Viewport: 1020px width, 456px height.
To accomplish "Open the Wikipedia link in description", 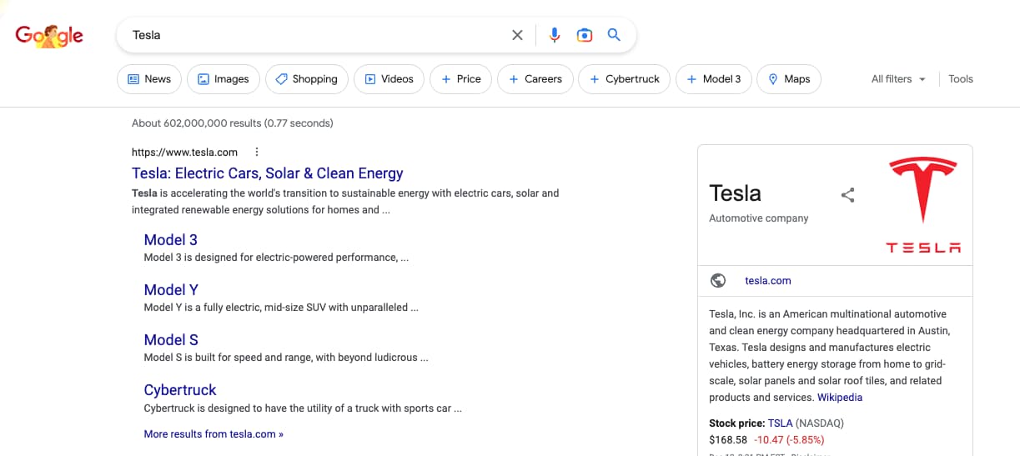I will click(x=840, y=398).
